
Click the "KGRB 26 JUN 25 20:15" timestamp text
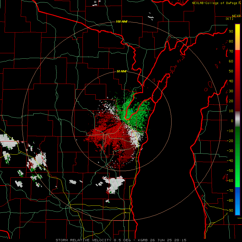pyautogui.click(x=162, y=240)
